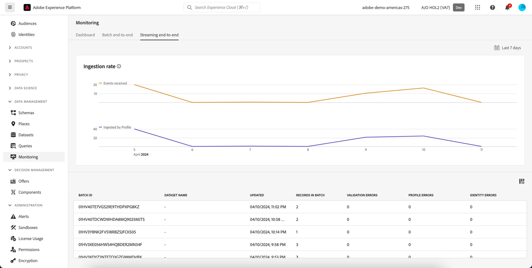Collapse the Data Management section
Image resolution: width=532 pixels, height=268 pixels.
10,102
